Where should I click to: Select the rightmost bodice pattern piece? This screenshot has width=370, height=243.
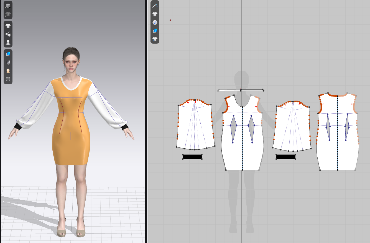[338, 139]
